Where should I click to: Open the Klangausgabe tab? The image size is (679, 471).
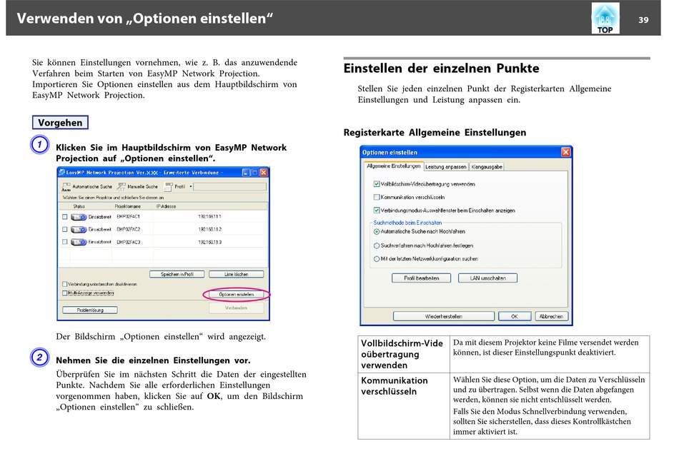point(486,167)
